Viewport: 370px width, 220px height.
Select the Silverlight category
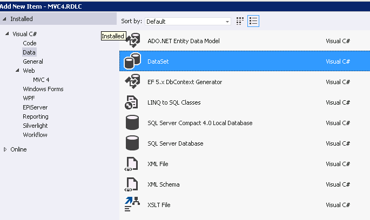36,126
